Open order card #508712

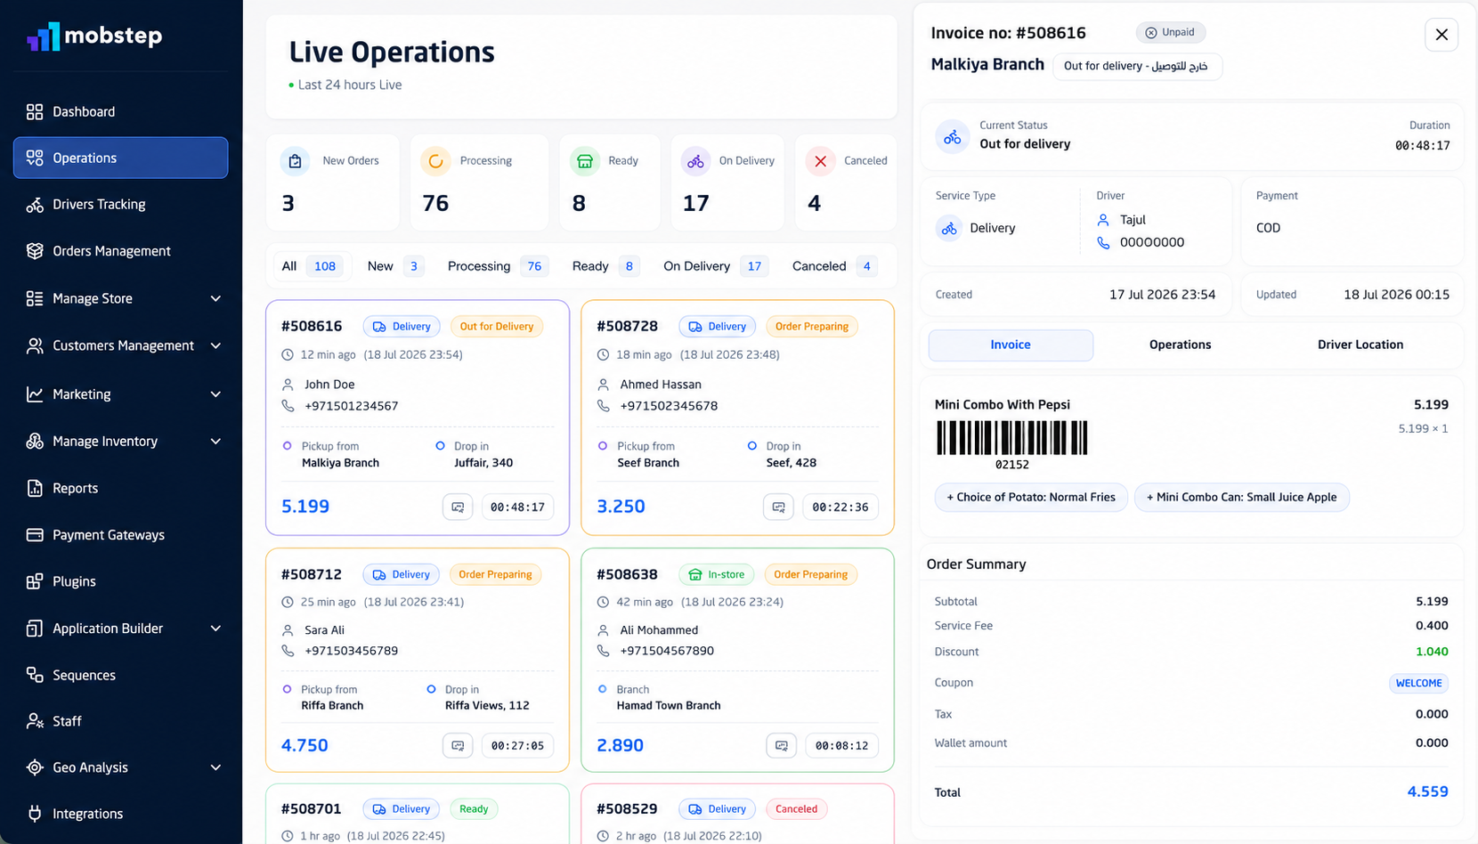point(418,660)
